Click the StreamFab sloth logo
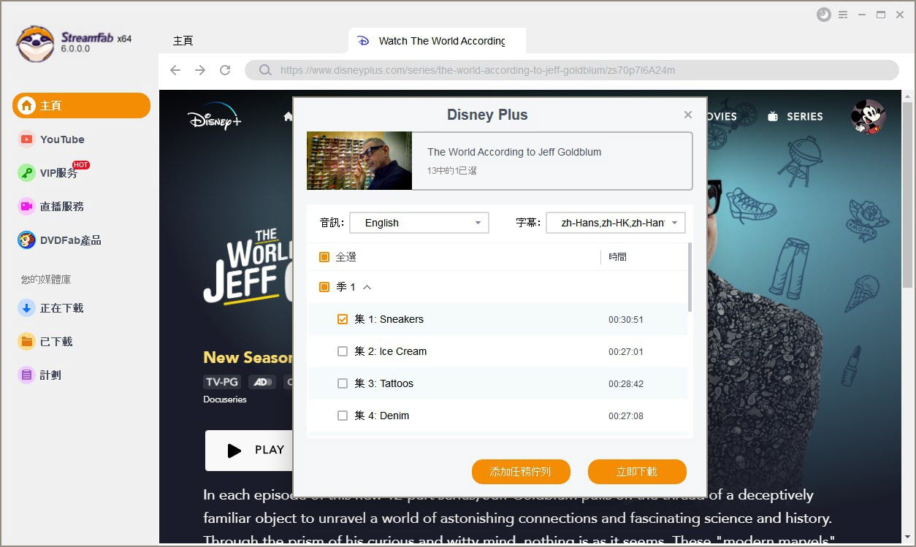916x547 pixels. point(34,43)
